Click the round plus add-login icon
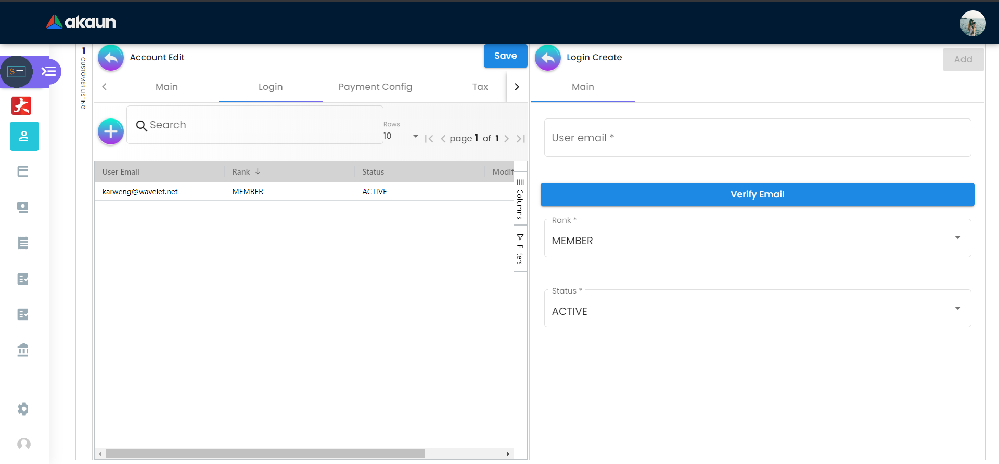The image size is (999, 464). pos(111,131)
